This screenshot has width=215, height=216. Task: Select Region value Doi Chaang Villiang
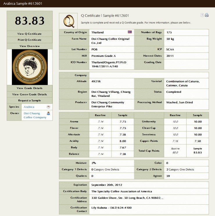pyautogui.click(x=111, y=94)
